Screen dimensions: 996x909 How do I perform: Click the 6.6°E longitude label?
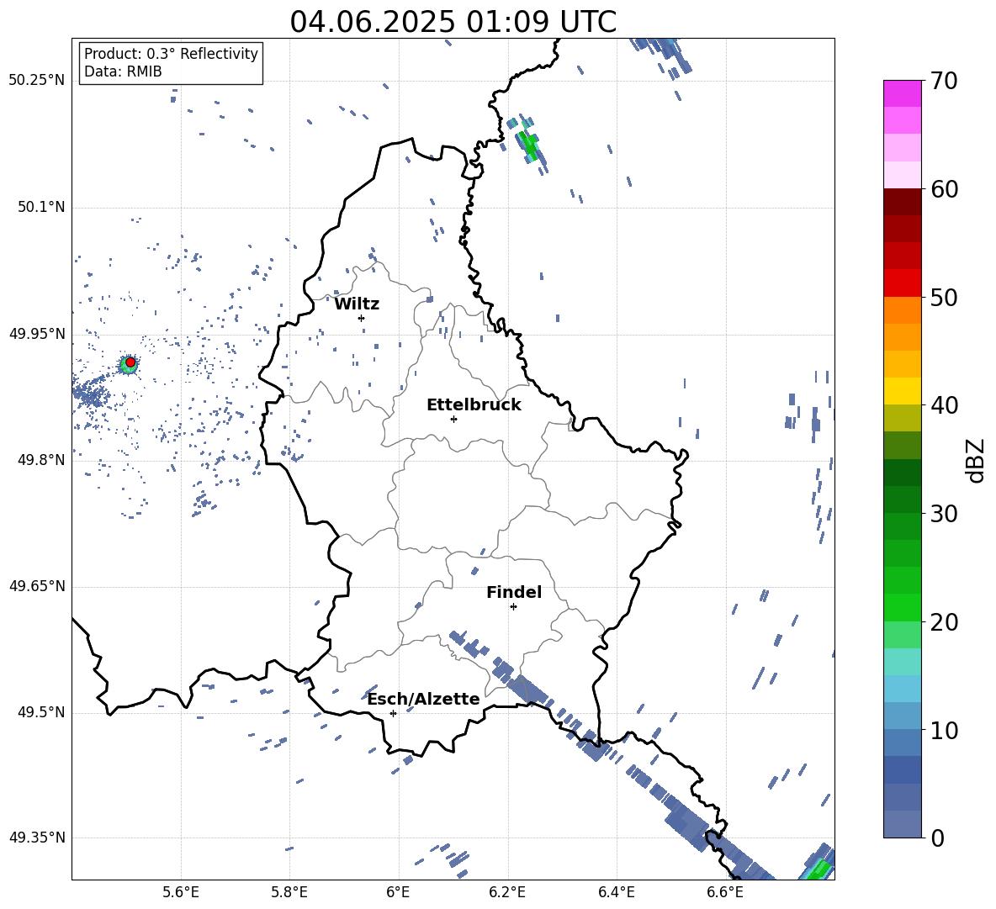click(x=725, y=892)
